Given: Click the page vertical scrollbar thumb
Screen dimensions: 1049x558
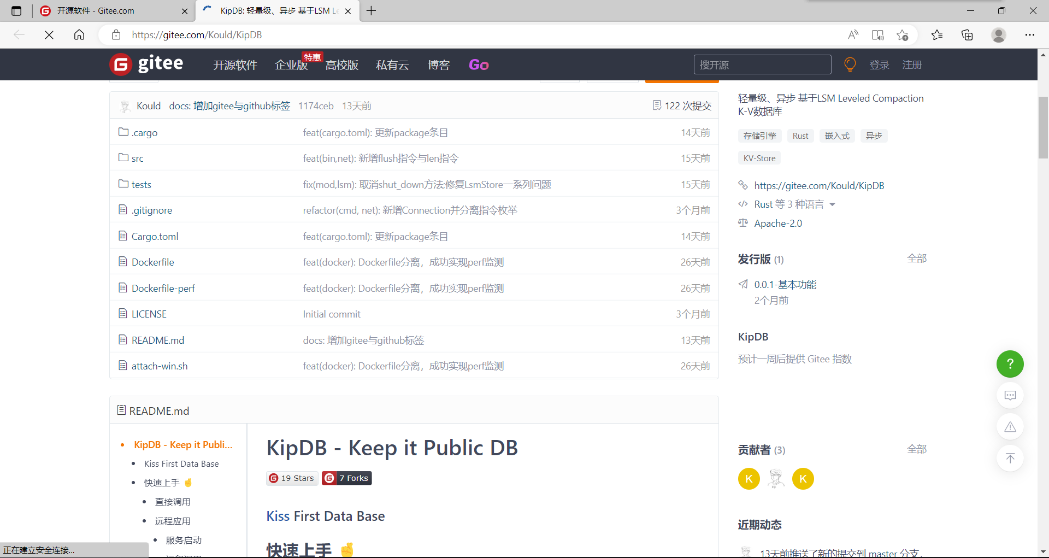Looking at the screenshot, I should [1043, 127].
